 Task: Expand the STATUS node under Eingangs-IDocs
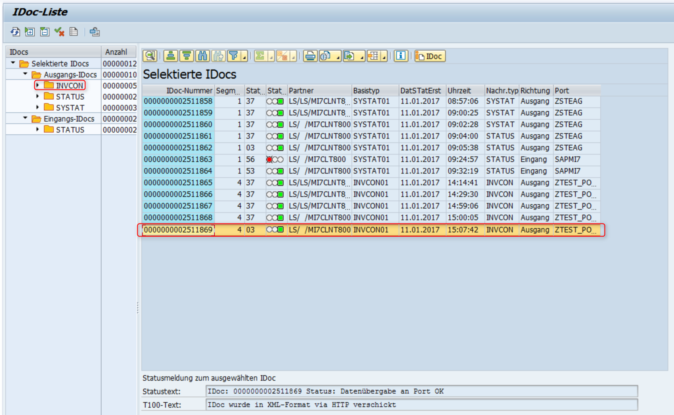38,129
